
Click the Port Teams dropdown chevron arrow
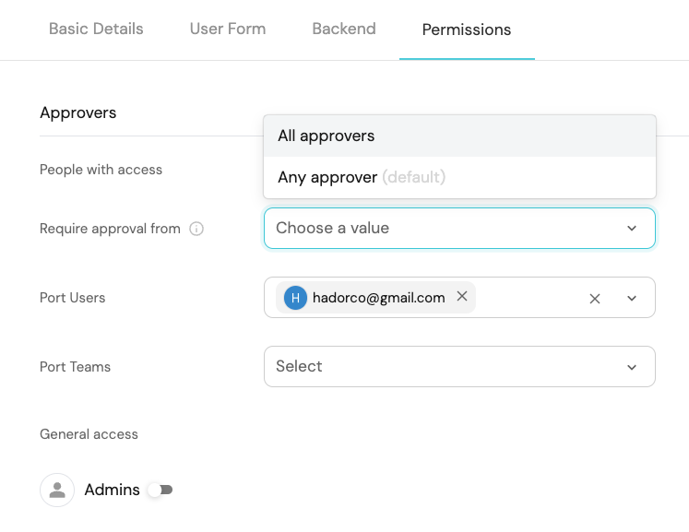(632, 367)
